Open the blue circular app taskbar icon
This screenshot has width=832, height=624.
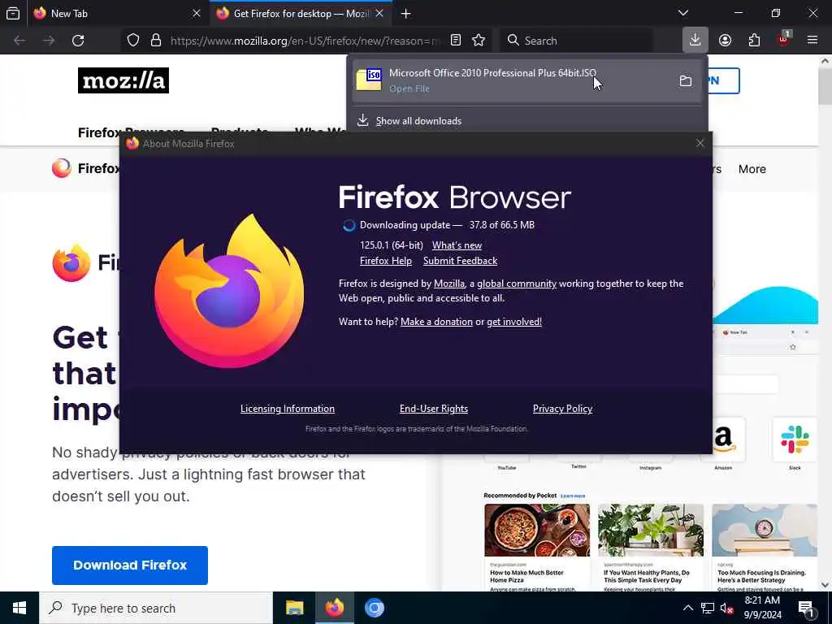point(374,608)
